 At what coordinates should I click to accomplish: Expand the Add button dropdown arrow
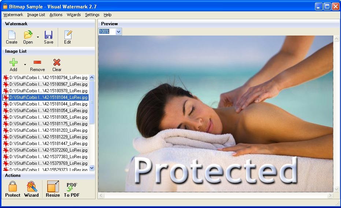coord(25,64)
